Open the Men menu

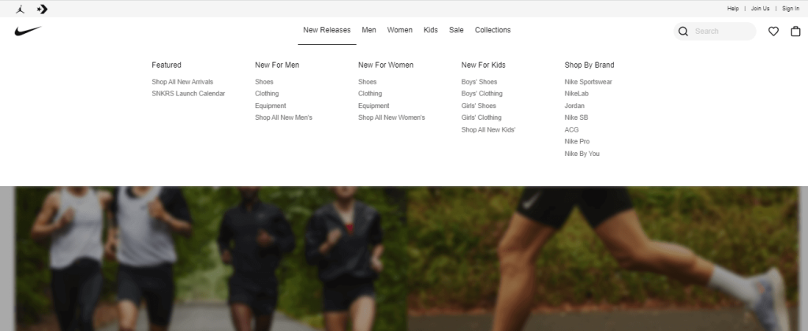click(x=369, y=30)
